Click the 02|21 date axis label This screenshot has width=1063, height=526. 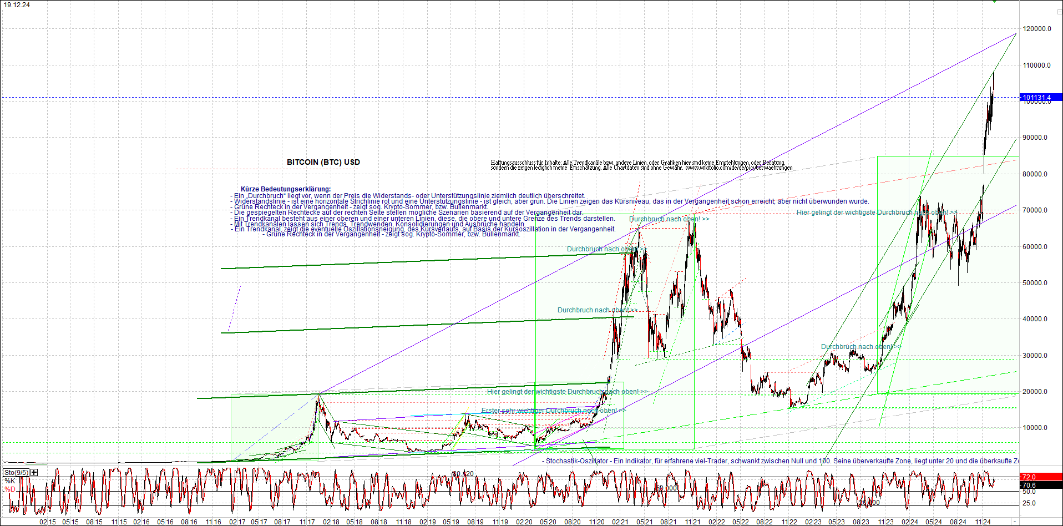(620, 522)
